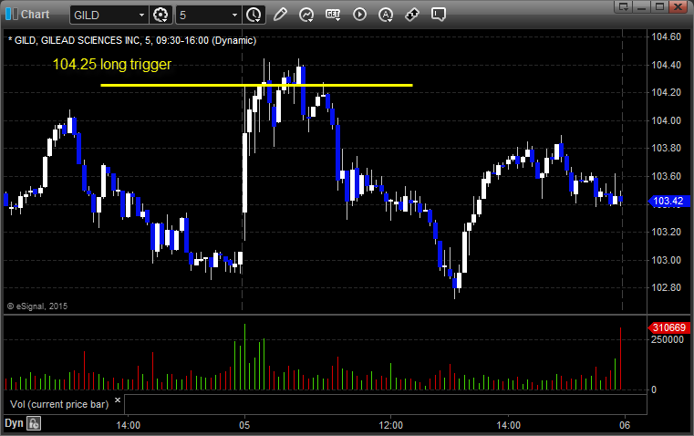Click the 104.20 price axis label
694x436 pixels.
[666, 92]
